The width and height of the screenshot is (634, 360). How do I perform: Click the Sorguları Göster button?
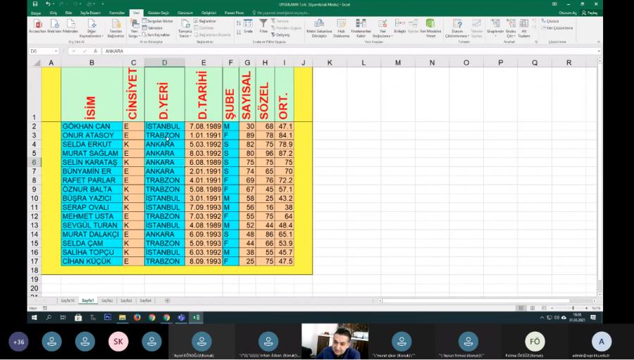pyautogui.click(x=158, y=21)
